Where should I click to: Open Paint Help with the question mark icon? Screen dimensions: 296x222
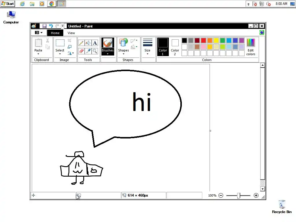[262, 32]
